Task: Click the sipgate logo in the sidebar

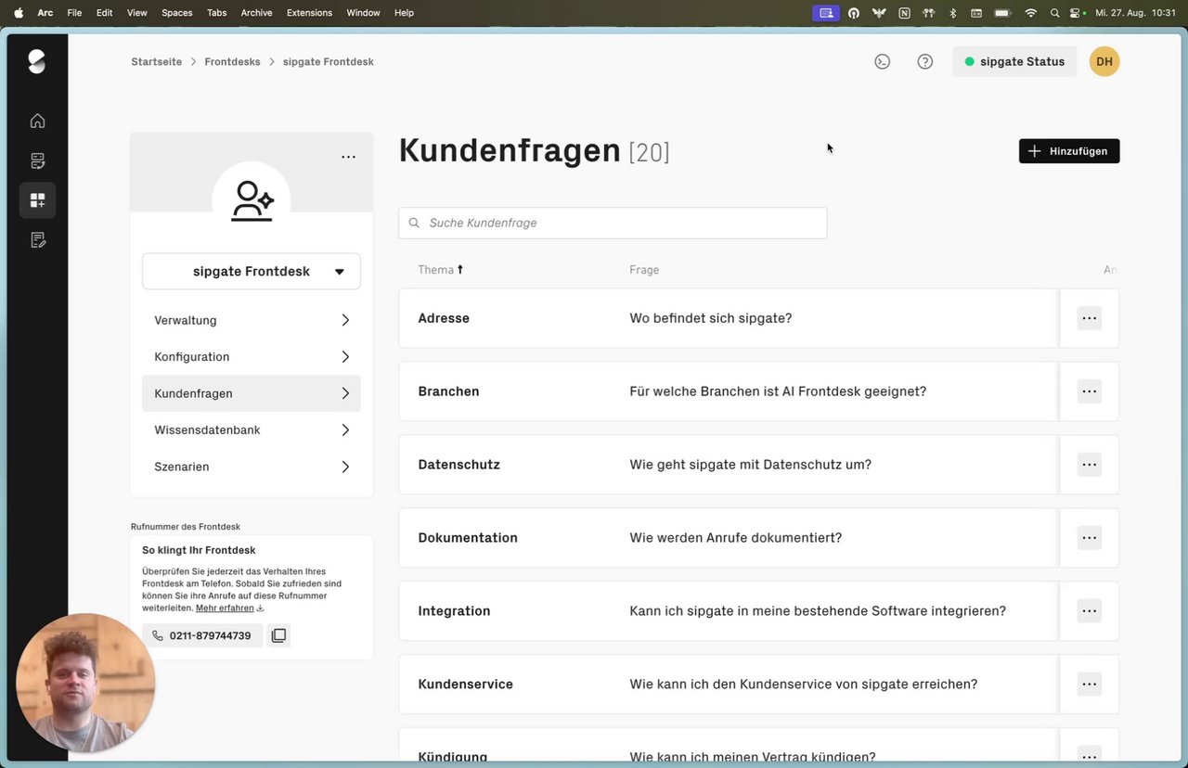Action: [36, 61]
